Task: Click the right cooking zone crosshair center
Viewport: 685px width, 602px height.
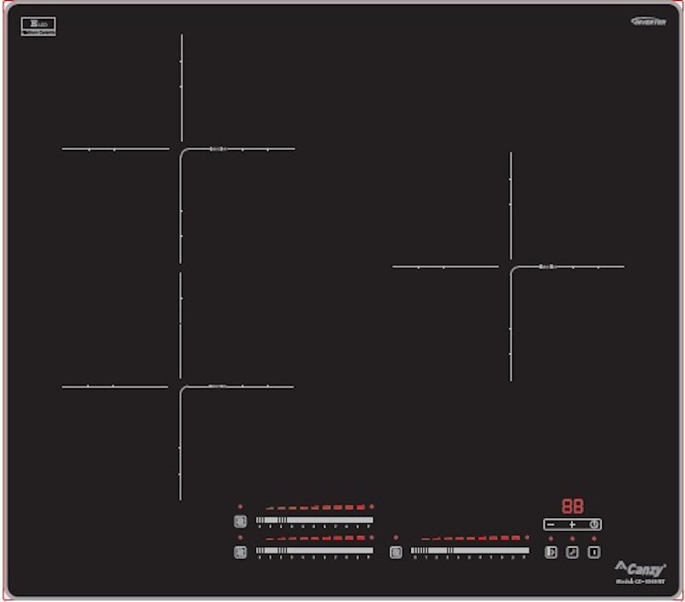Action: pos(511,267)
